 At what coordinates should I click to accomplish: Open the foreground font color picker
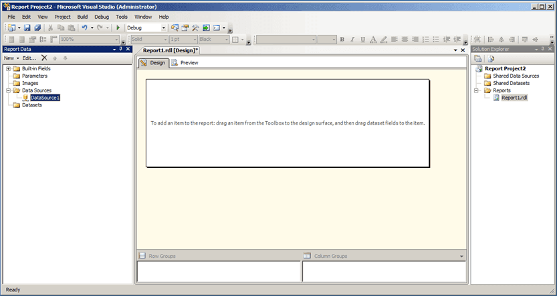(373, 40)
